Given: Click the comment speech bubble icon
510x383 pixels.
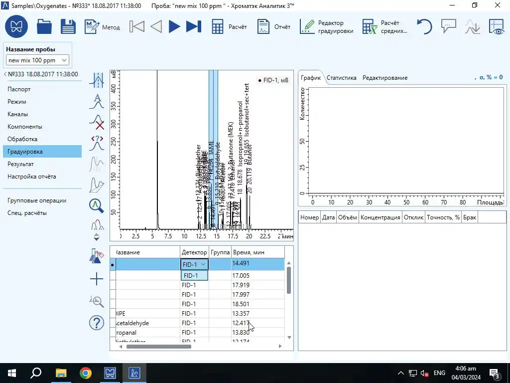Looking at the screenshot, I should [x=449, y=27].
